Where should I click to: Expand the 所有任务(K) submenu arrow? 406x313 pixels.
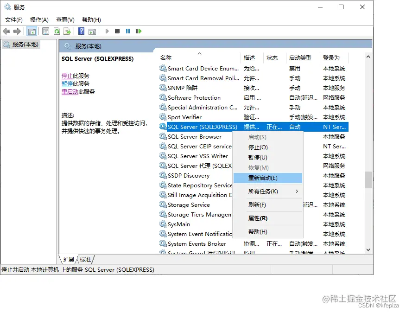click(x=297, y=191)
